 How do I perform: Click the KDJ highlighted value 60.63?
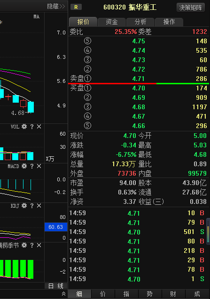click(x=56, y=227)
